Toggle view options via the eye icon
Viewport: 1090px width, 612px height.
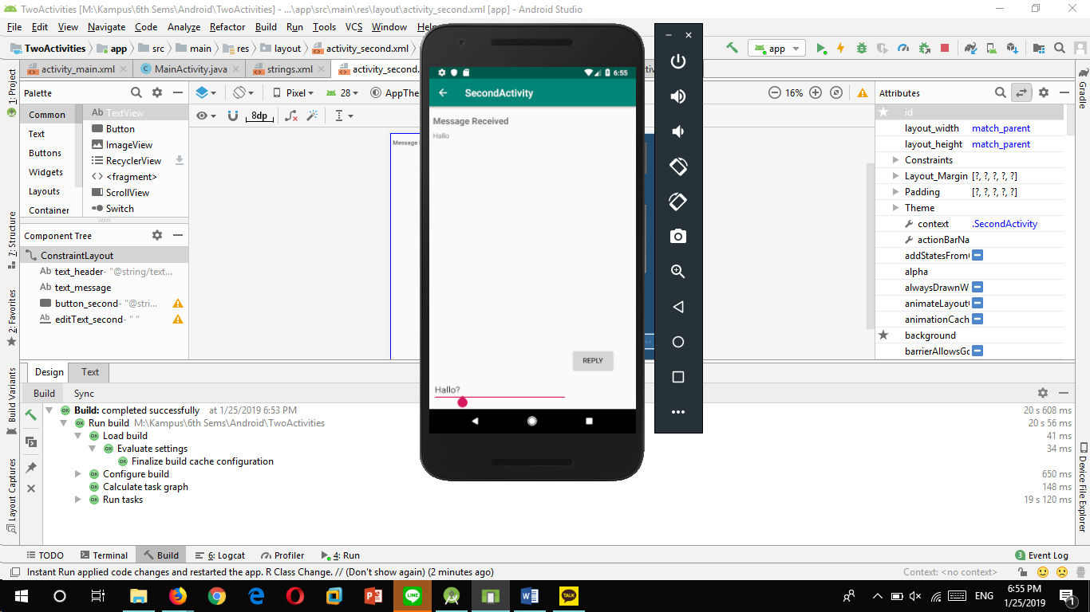point(202,116)
